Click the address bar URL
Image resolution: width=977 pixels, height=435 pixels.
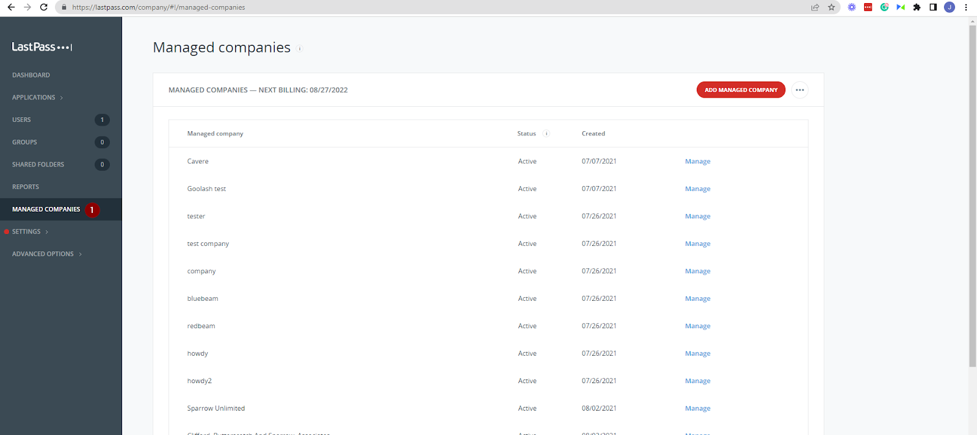coord(159,7)
